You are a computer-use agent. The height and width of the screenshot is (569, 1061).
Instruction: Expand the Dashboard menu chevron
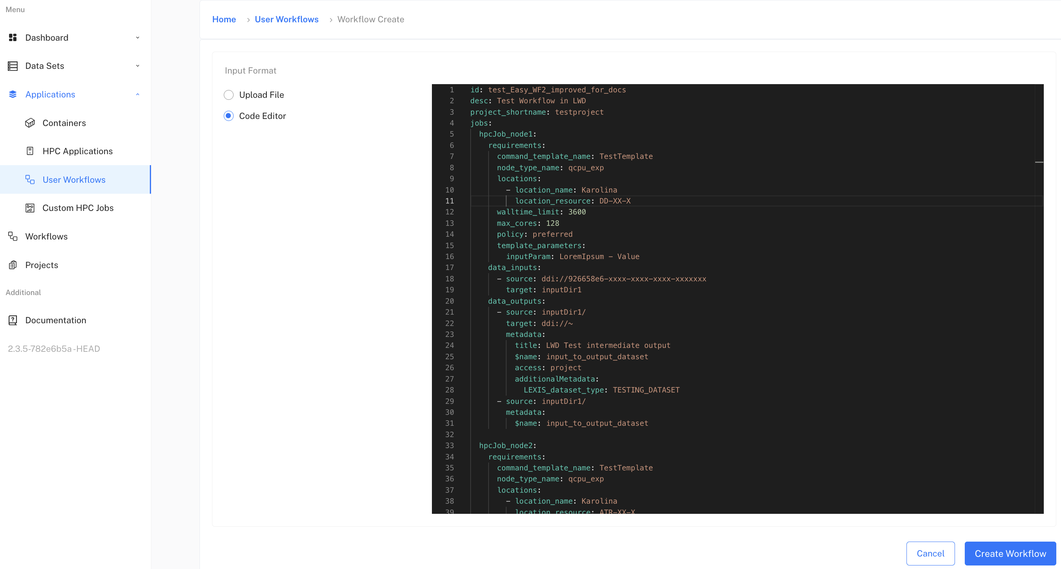point(138,38)
